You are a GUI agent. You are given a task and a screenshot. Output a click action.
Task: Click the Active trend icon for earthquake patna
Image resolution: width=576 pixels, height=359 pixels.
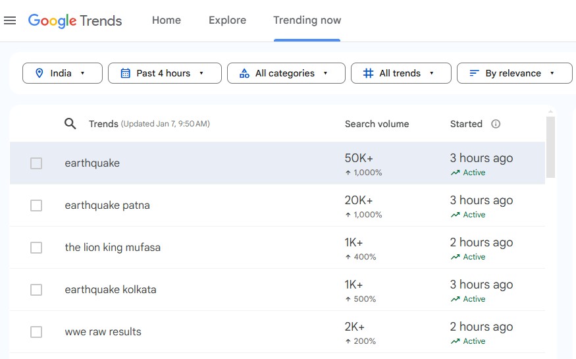pyautogui.click(x=455, y=215)
